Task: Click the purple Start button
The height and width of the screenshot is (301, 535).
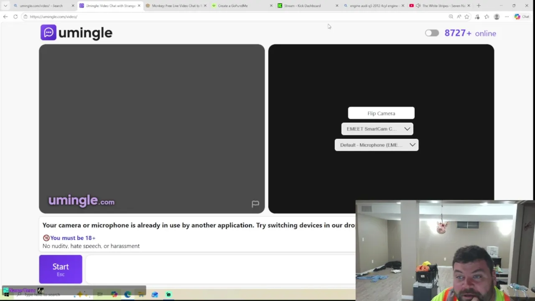Action: (61, 269)
